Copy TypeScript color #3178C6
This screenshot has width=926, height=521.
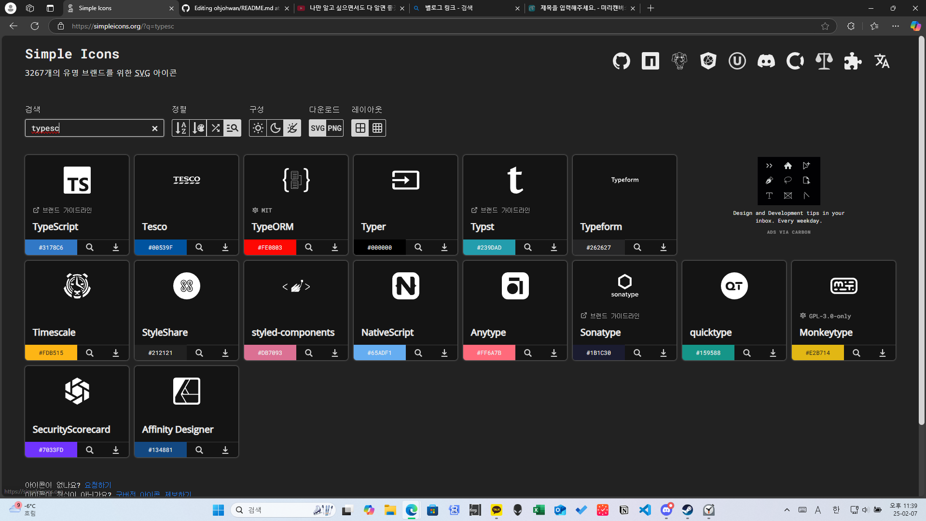coord(51,247)
